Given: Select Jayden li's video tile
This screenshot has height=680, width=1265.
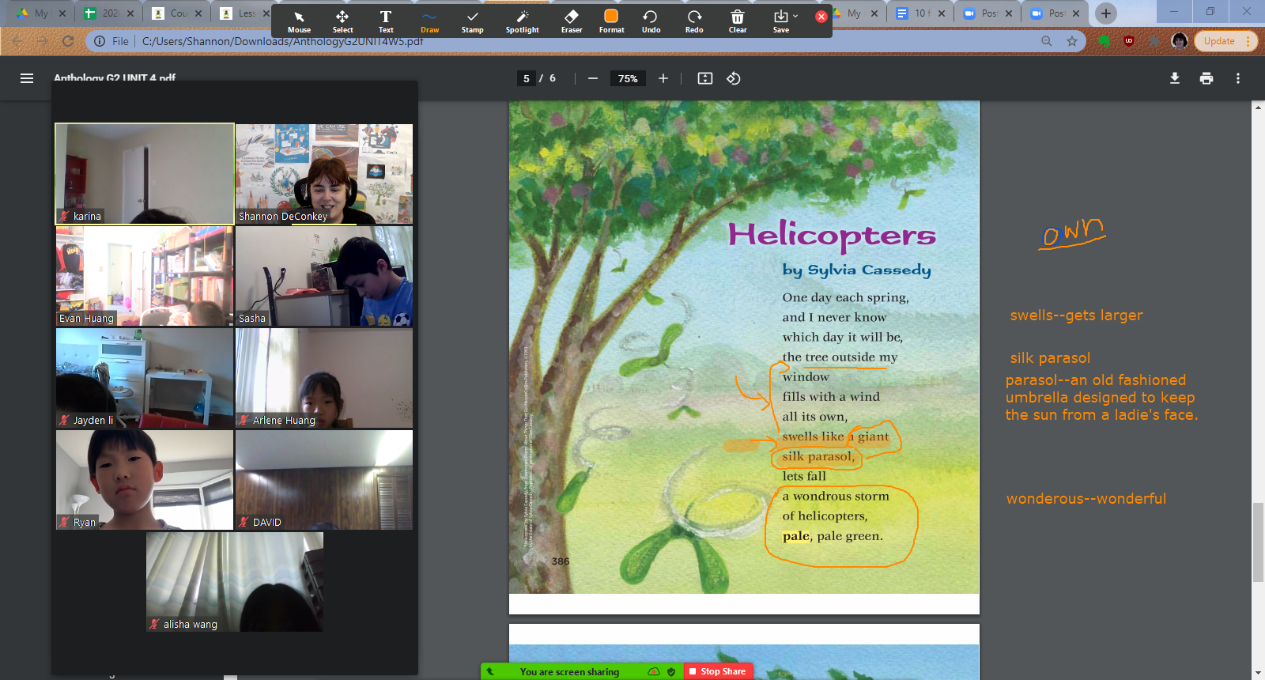Looking at the screenshot, I should (x=145, y=378).
